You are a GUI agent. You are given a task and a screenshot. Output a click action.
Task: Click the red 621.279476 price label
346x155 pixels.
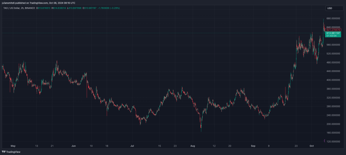pos(333,30)
